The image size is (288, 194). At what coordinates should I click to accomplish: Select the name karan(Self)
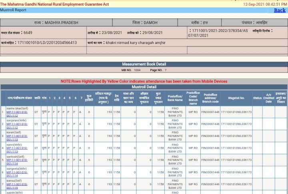pyautogui.click(x=14, y=133)
